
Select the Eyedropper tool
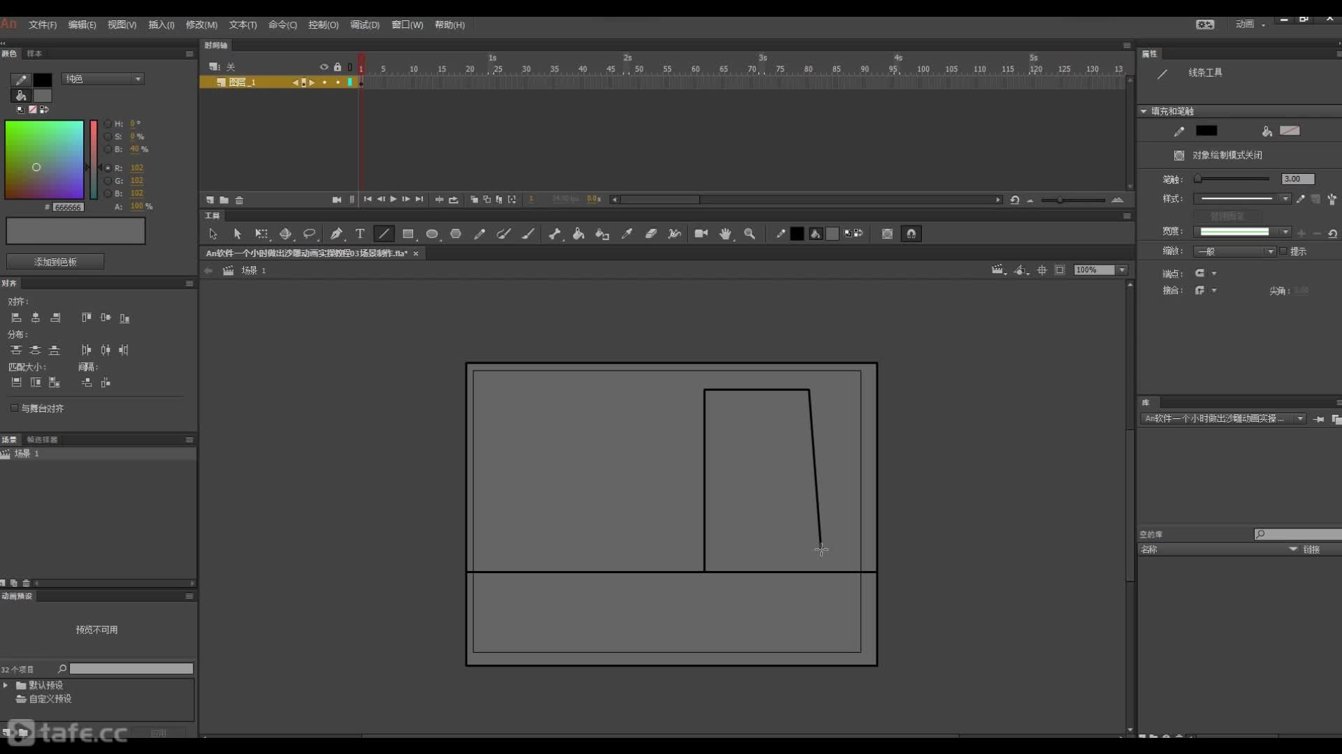pos(626,234)
